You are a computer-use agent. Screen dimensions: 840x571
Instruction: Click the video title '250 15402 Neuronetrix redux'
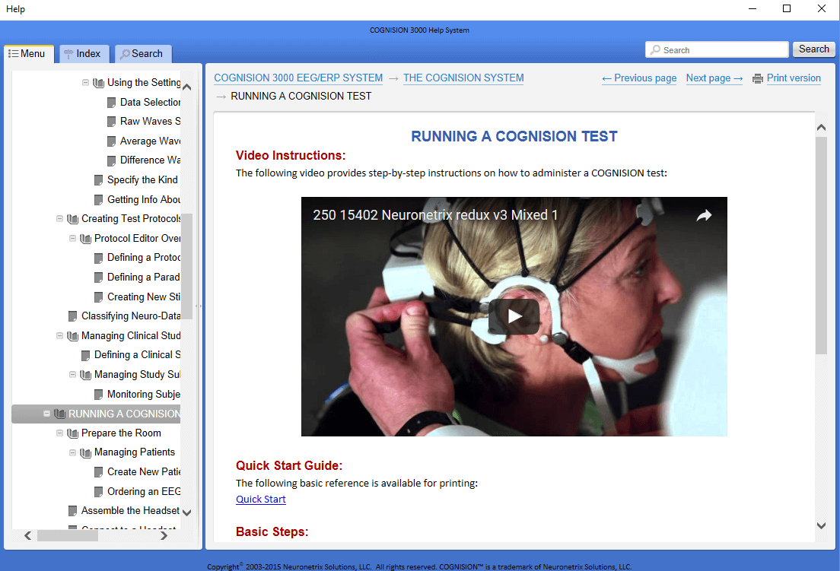[435, 215]
